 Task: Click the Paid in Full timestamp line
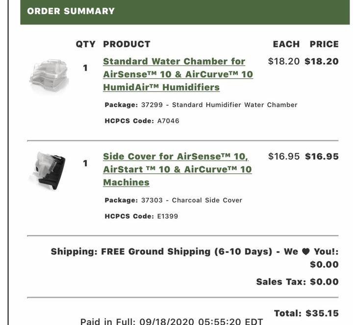172,322
